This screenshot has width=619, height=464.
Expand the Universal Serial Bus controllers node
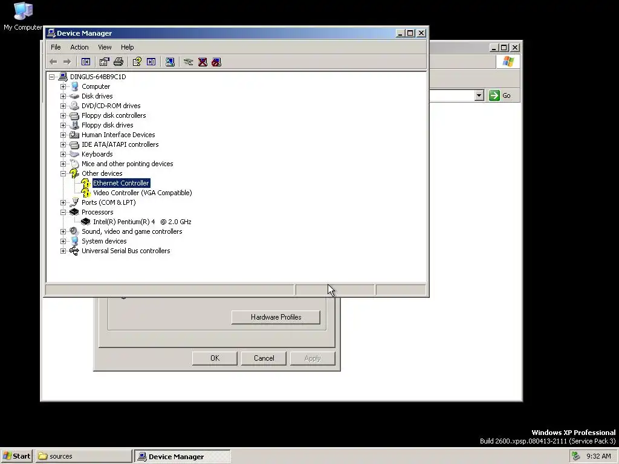pyautogui.click(x=63, y=251)
